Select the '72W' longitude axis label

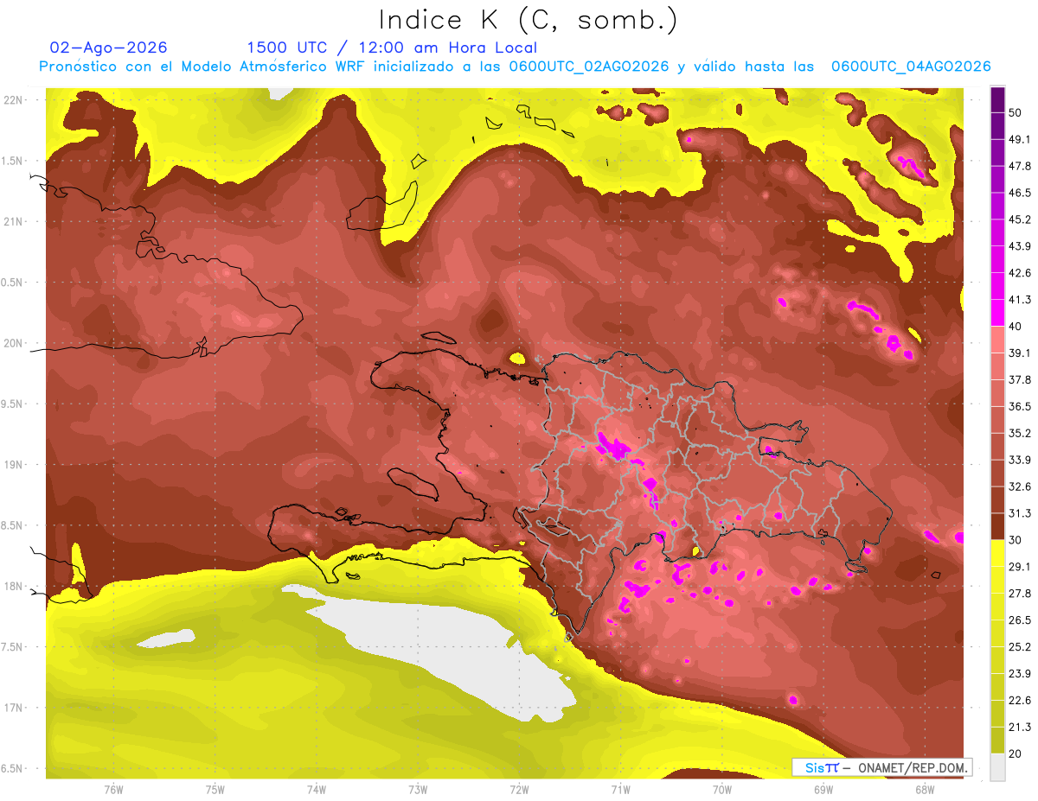tap(519, 790)
